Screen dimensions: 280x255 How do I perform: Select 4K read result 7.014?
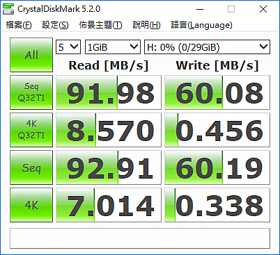109,205
